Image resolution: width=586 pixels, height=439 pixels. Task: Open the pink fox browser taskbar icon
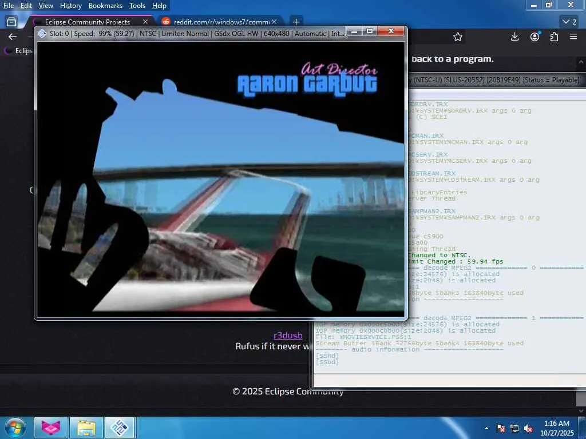tap(51, 428)
